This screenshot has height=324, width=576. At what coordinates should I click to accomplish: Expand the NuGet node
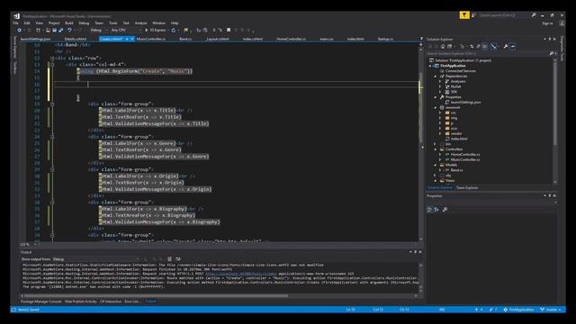440,86
